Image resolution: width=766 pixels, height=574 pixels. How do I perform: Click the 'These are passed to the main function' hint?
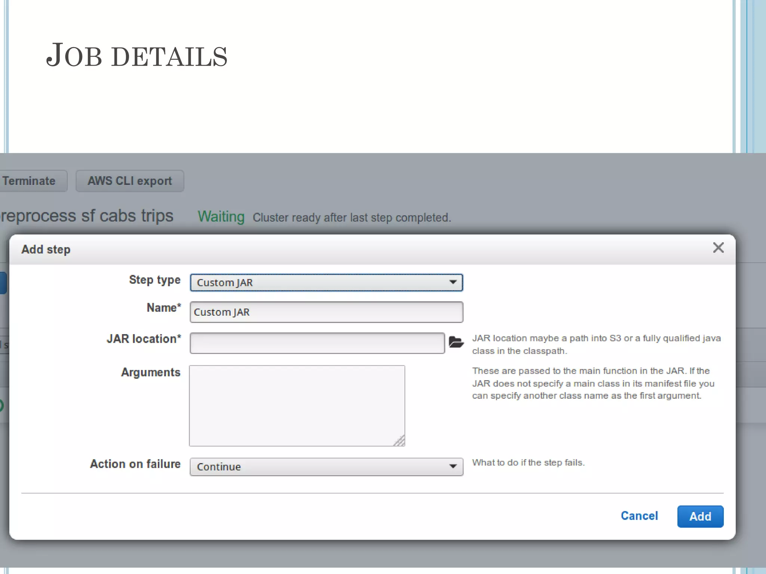pos(593,383)
